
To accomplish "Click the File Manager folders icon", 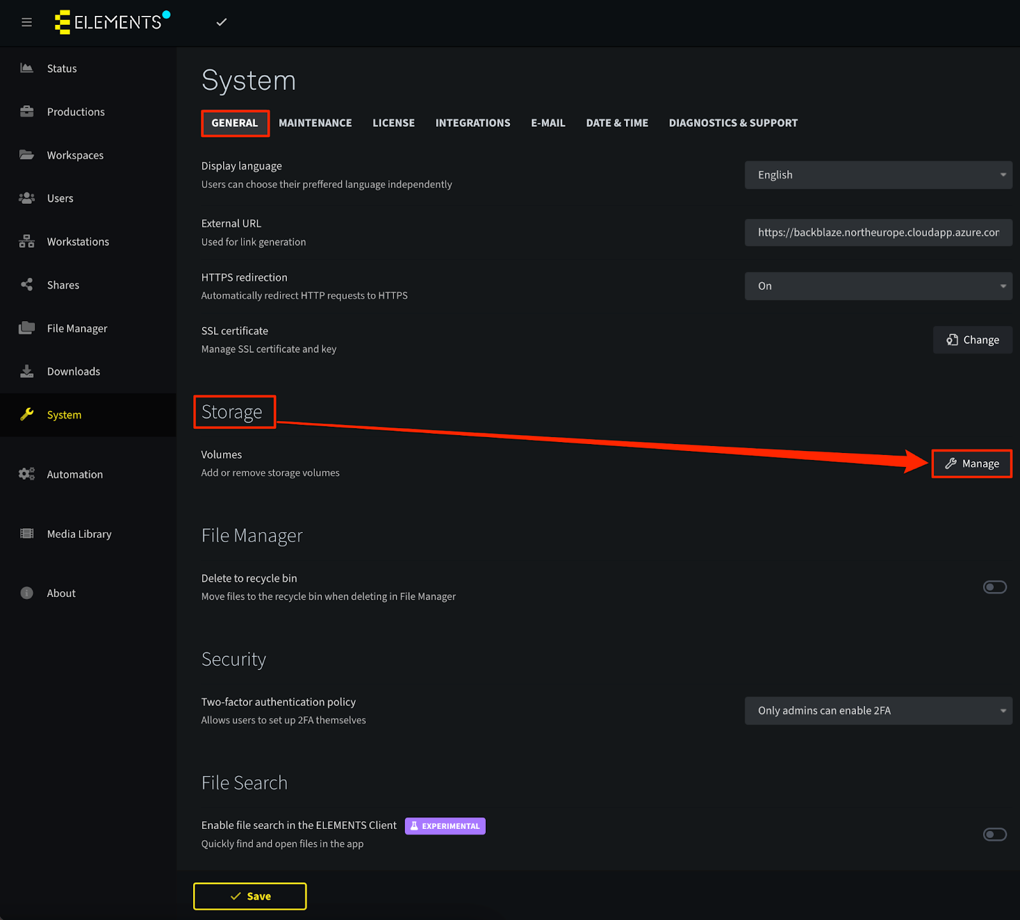I will 27,328.
